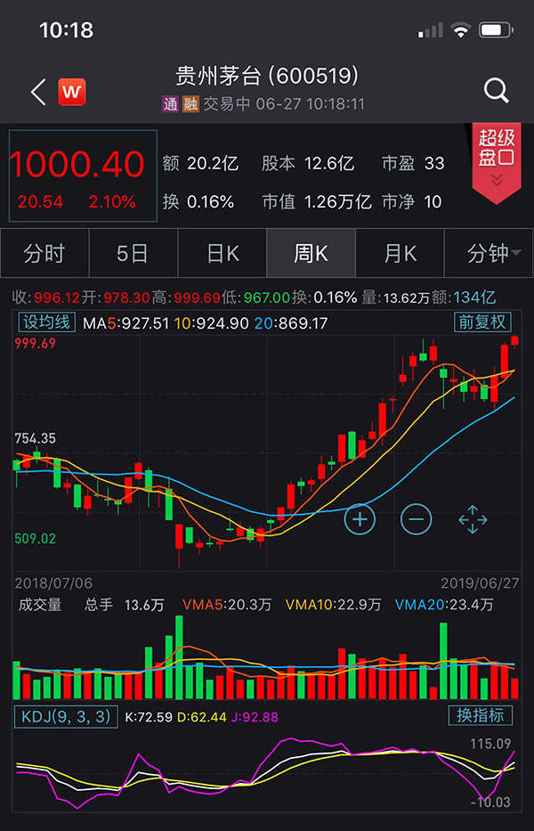The image size is (534, 831).
Task: Switch to the 日K tab
Action: [x=222, y=254]
